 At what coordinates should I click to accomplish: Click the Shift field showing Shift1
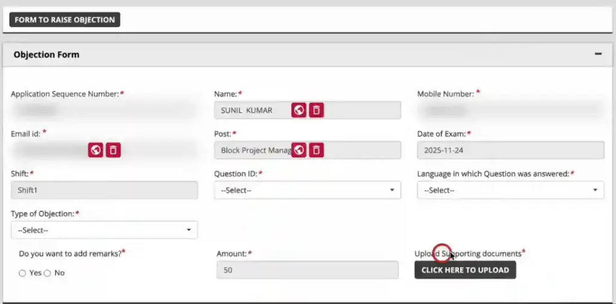pos(104,190)
